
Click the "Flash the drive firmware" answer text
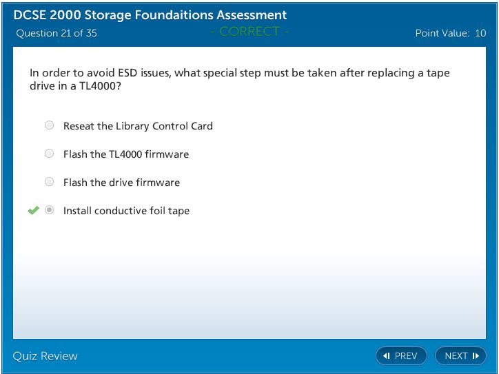coord(121,183)
